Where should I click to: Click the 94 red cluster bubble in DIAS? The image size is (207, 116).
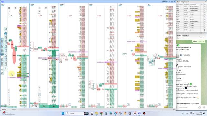[12, 44]
